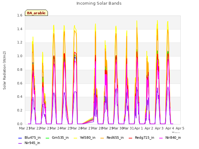Click the Mar 31 x-axis date label
This screenshot has width=199, height=149.
[128, 128]
